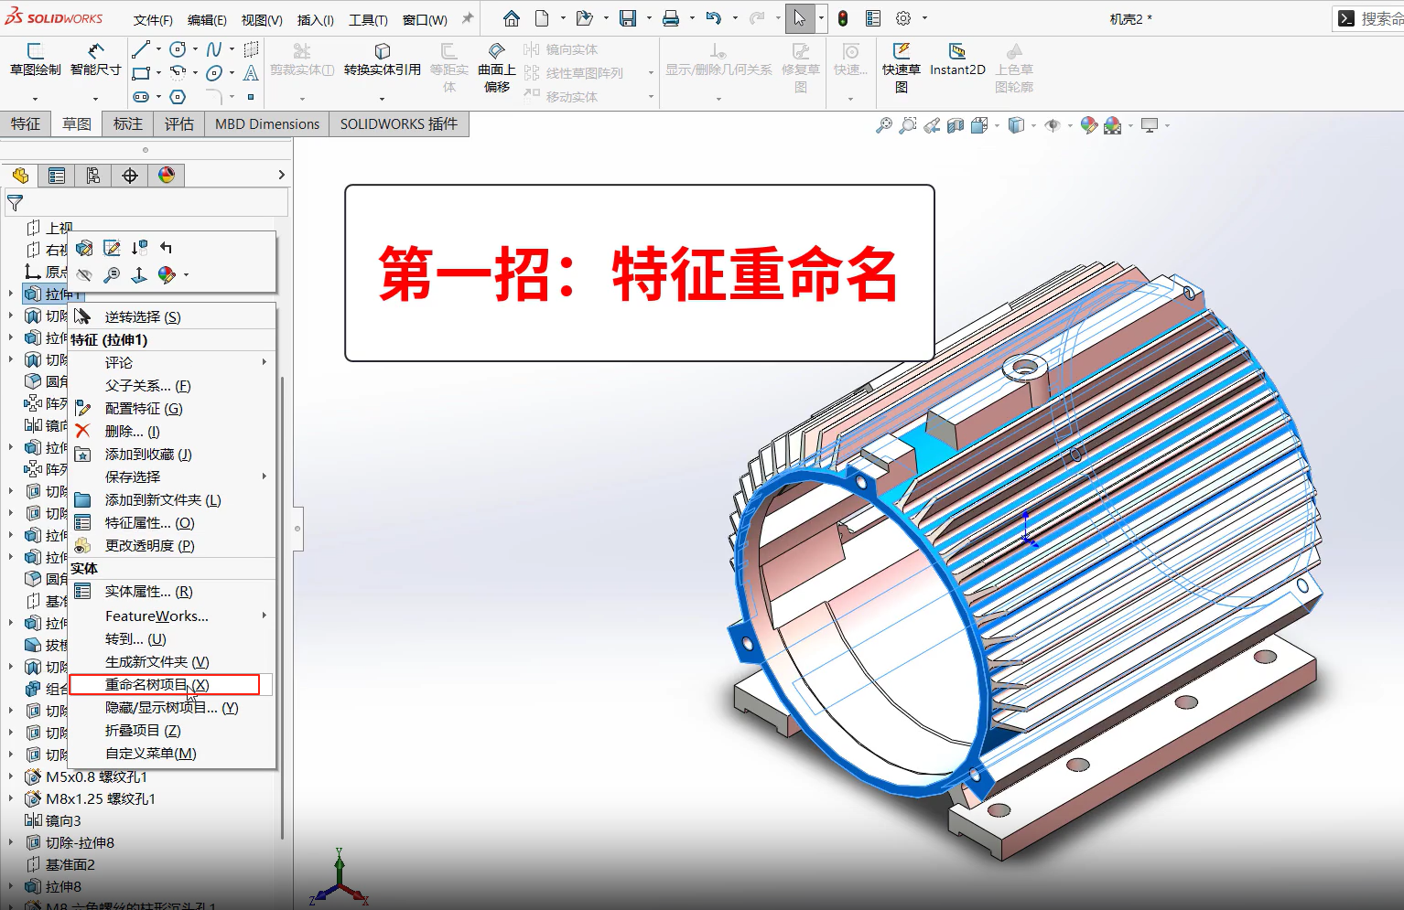Click the Rebuild traffic light icon
The image size is (1404, 910).
(843, 18)
